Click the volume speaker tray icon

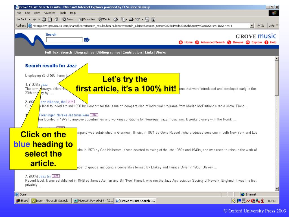tap(234, 201)
